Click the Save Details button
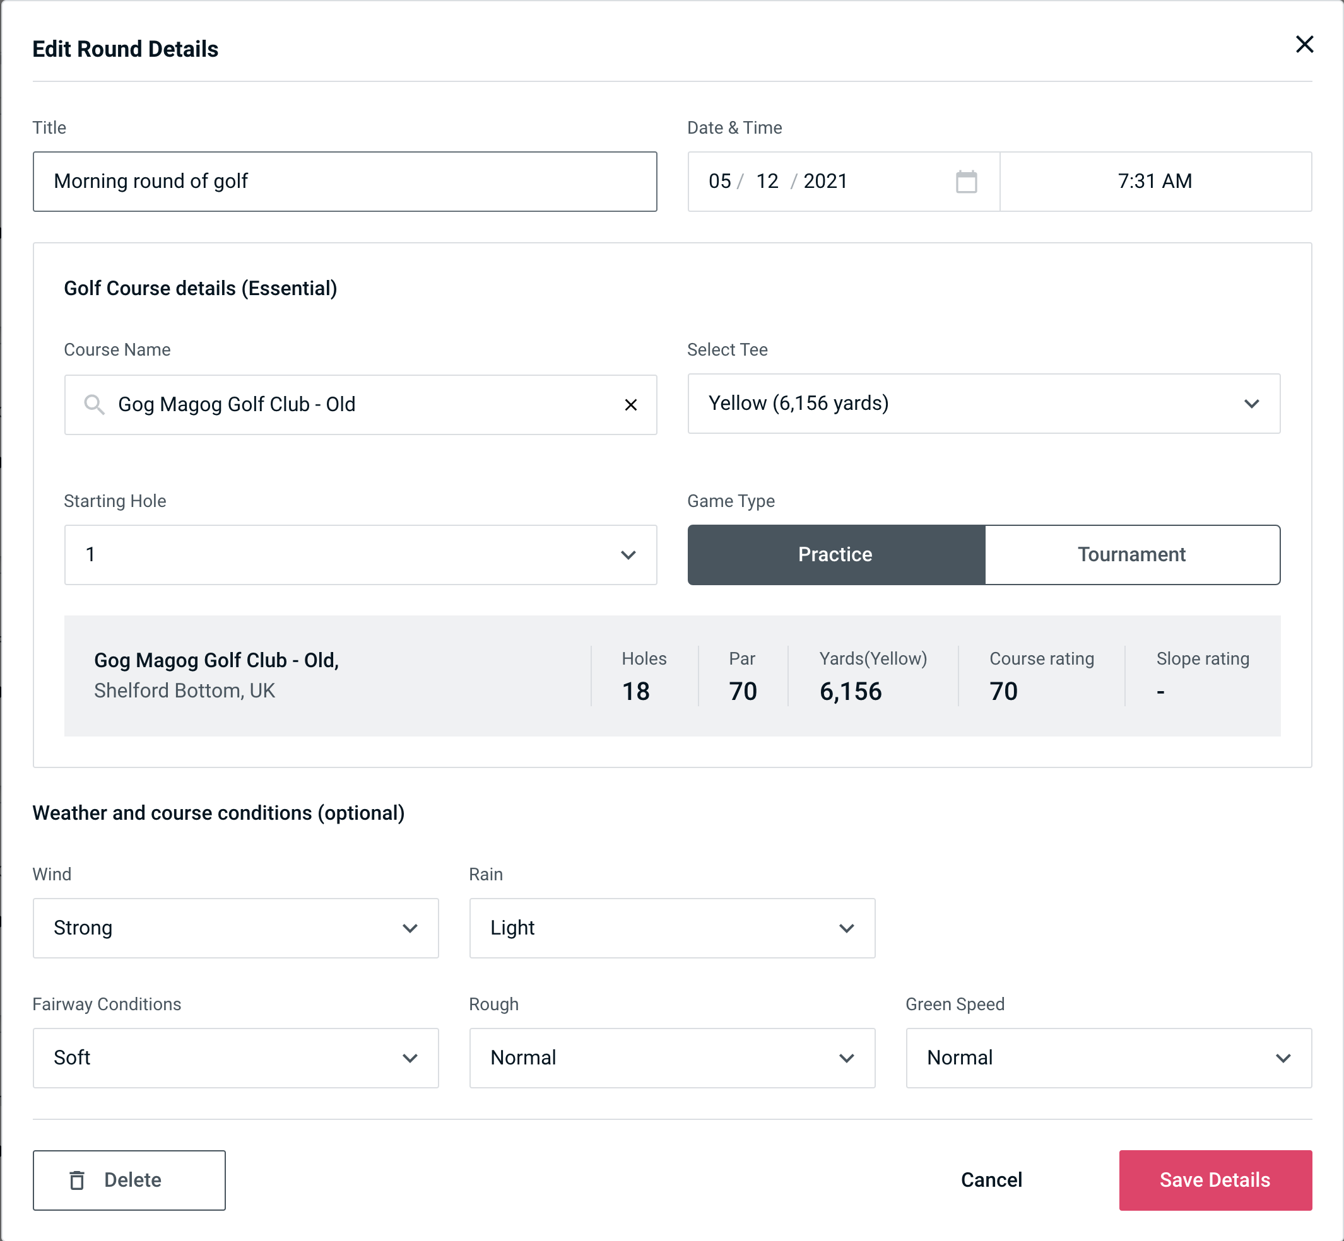 coord(1215,1180)
